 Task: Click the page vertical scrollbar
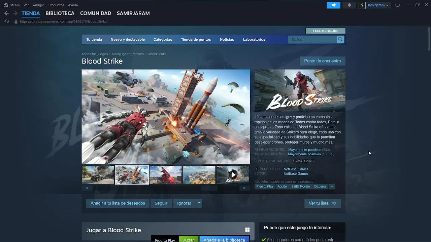(x=429, y=39)
